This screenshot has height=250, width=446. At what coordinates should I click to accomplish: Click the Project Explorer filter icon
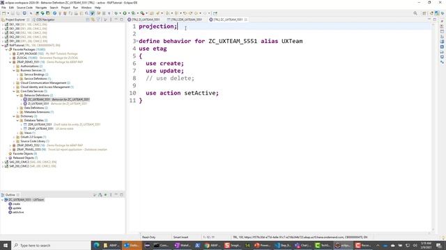pyautogui.click(x=98, y=19)
